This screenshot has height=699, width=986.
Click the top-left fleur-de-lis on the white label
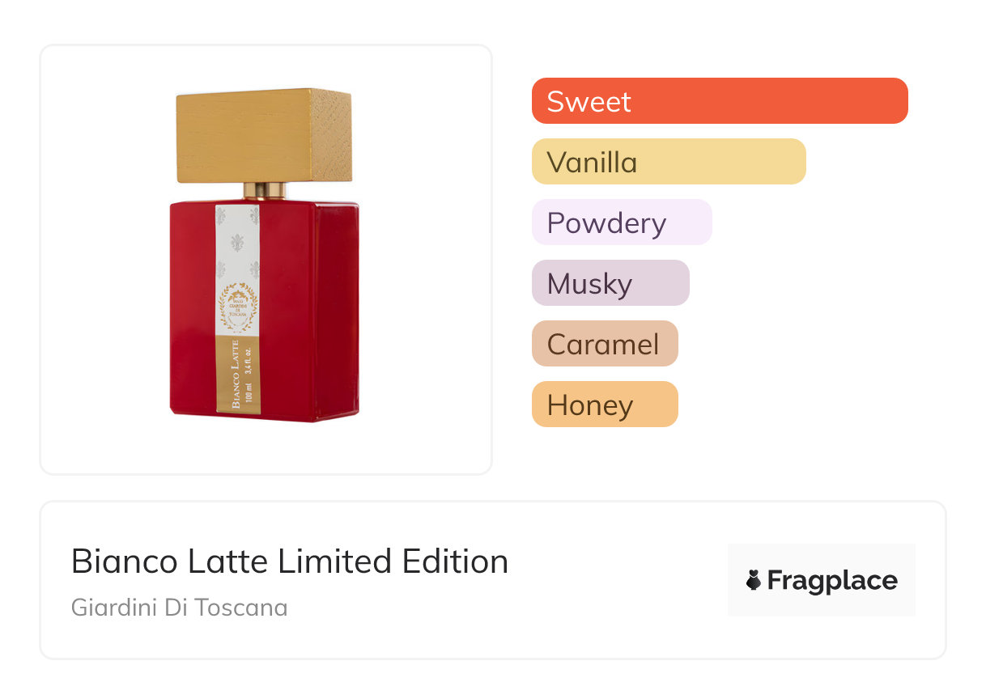coord(222,214)
